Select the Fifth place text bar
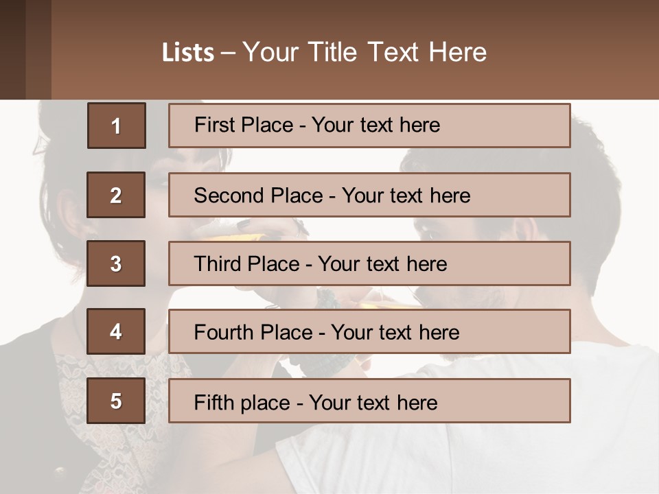659x494 pixels. (369, 401)
